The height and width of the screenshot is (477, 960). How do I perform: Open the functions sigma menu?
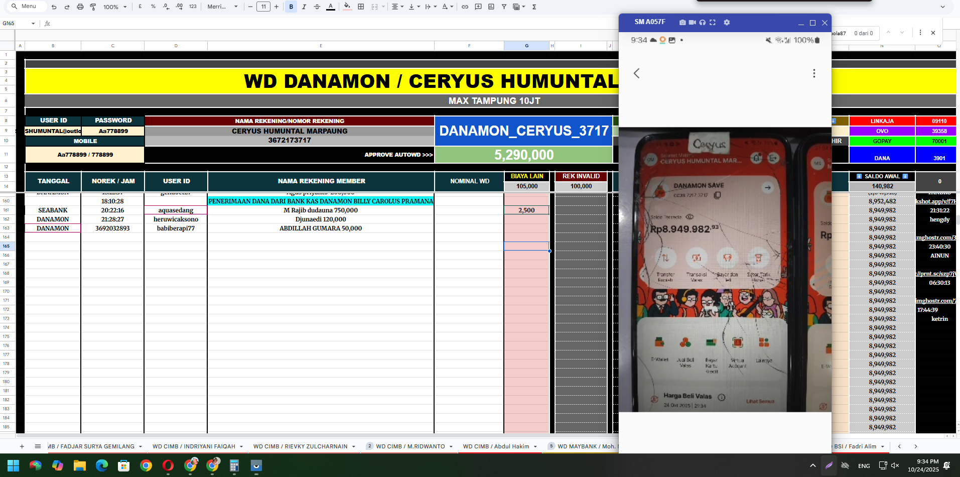[x=534, y=7]
